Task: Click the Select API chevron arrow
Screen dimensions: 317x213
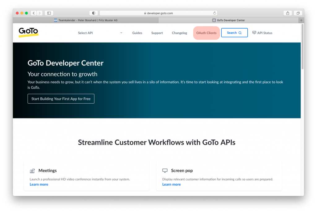Action: [121, 33]
